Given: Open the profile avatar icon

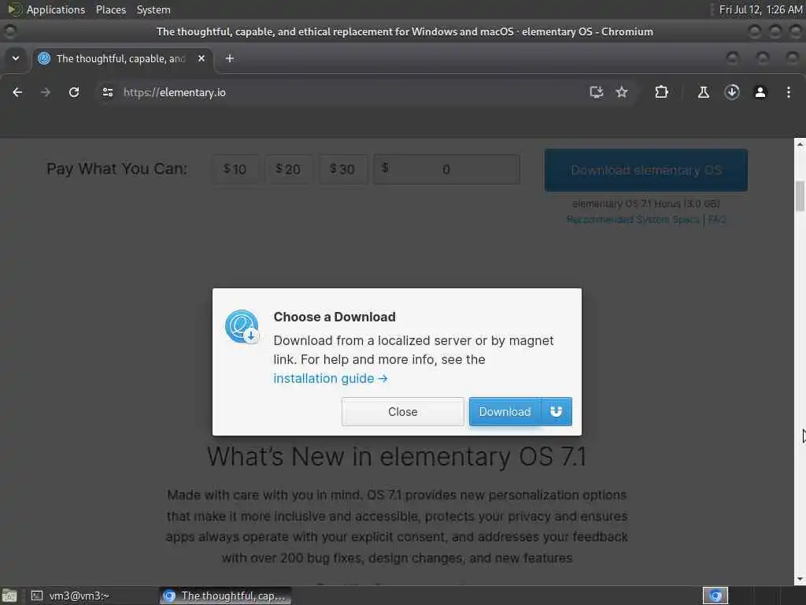Looking at the screenshot, I should 760,92.
